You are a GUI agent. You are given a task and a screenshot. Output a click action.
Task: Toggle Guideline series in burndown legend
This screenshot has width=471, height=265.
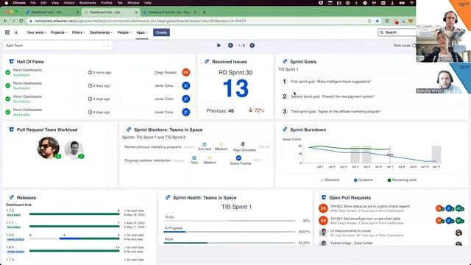coord(363,180)
